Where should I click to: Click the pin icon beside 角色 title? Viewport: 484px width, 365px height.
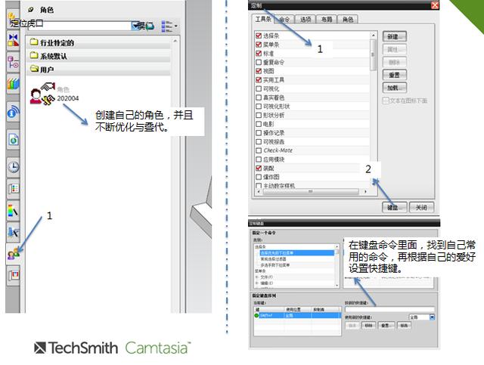point(30,10)
